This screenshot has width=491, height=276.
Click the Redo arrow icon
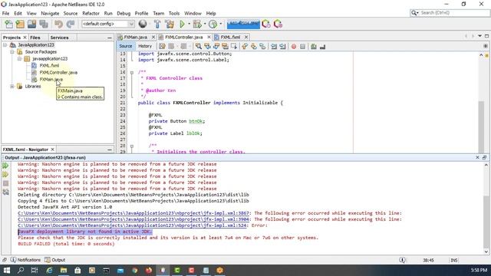tap(71, 24)
